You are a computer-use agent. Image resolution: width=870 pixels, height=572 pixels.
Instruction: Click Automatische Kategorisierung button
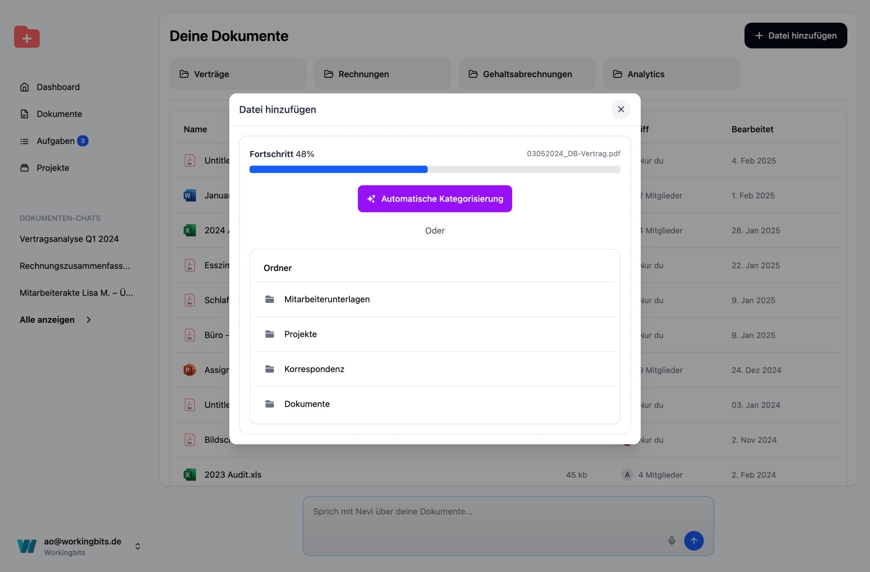coord(435,199)
